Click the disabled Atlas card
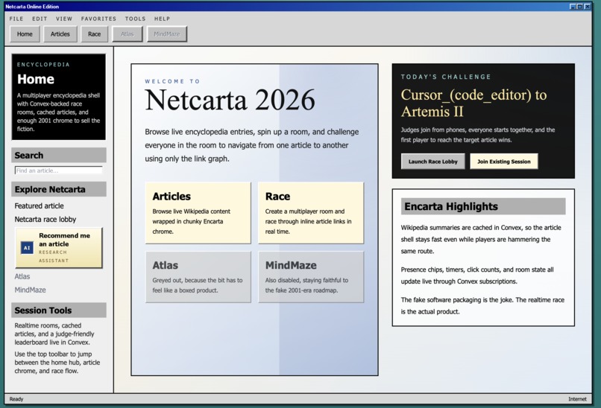The height and width of the screenshot is (408, 601). pyautogui.click(x=198, y=277)
